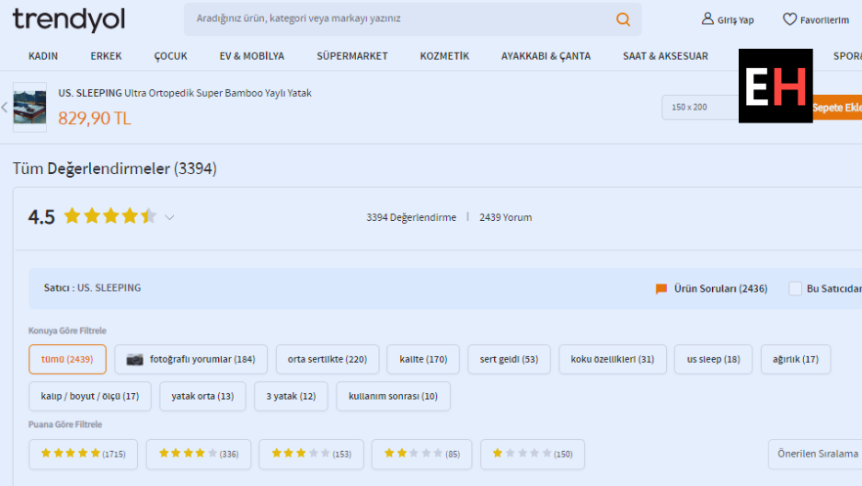Click the orange search magnifier icon
Image resolution: width=862 pixels, height=486 pixels.
pyautogui.click(x=623, y=19)
